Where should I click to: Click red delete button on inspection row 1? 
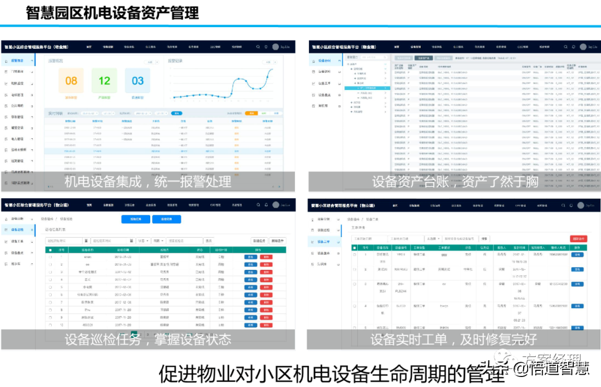point(266,257)
